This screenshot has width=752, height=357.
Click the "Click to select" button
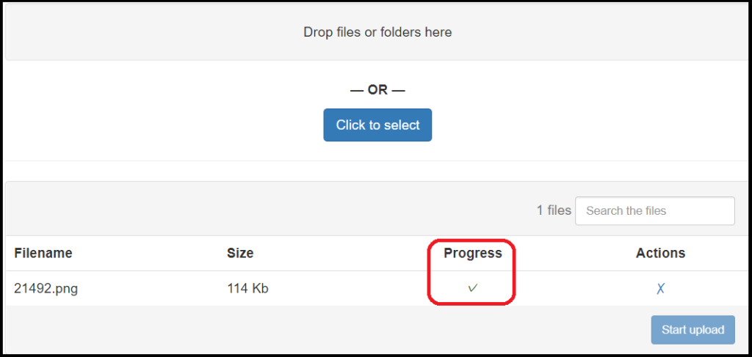pyautogui.click(x=377, y=125)
